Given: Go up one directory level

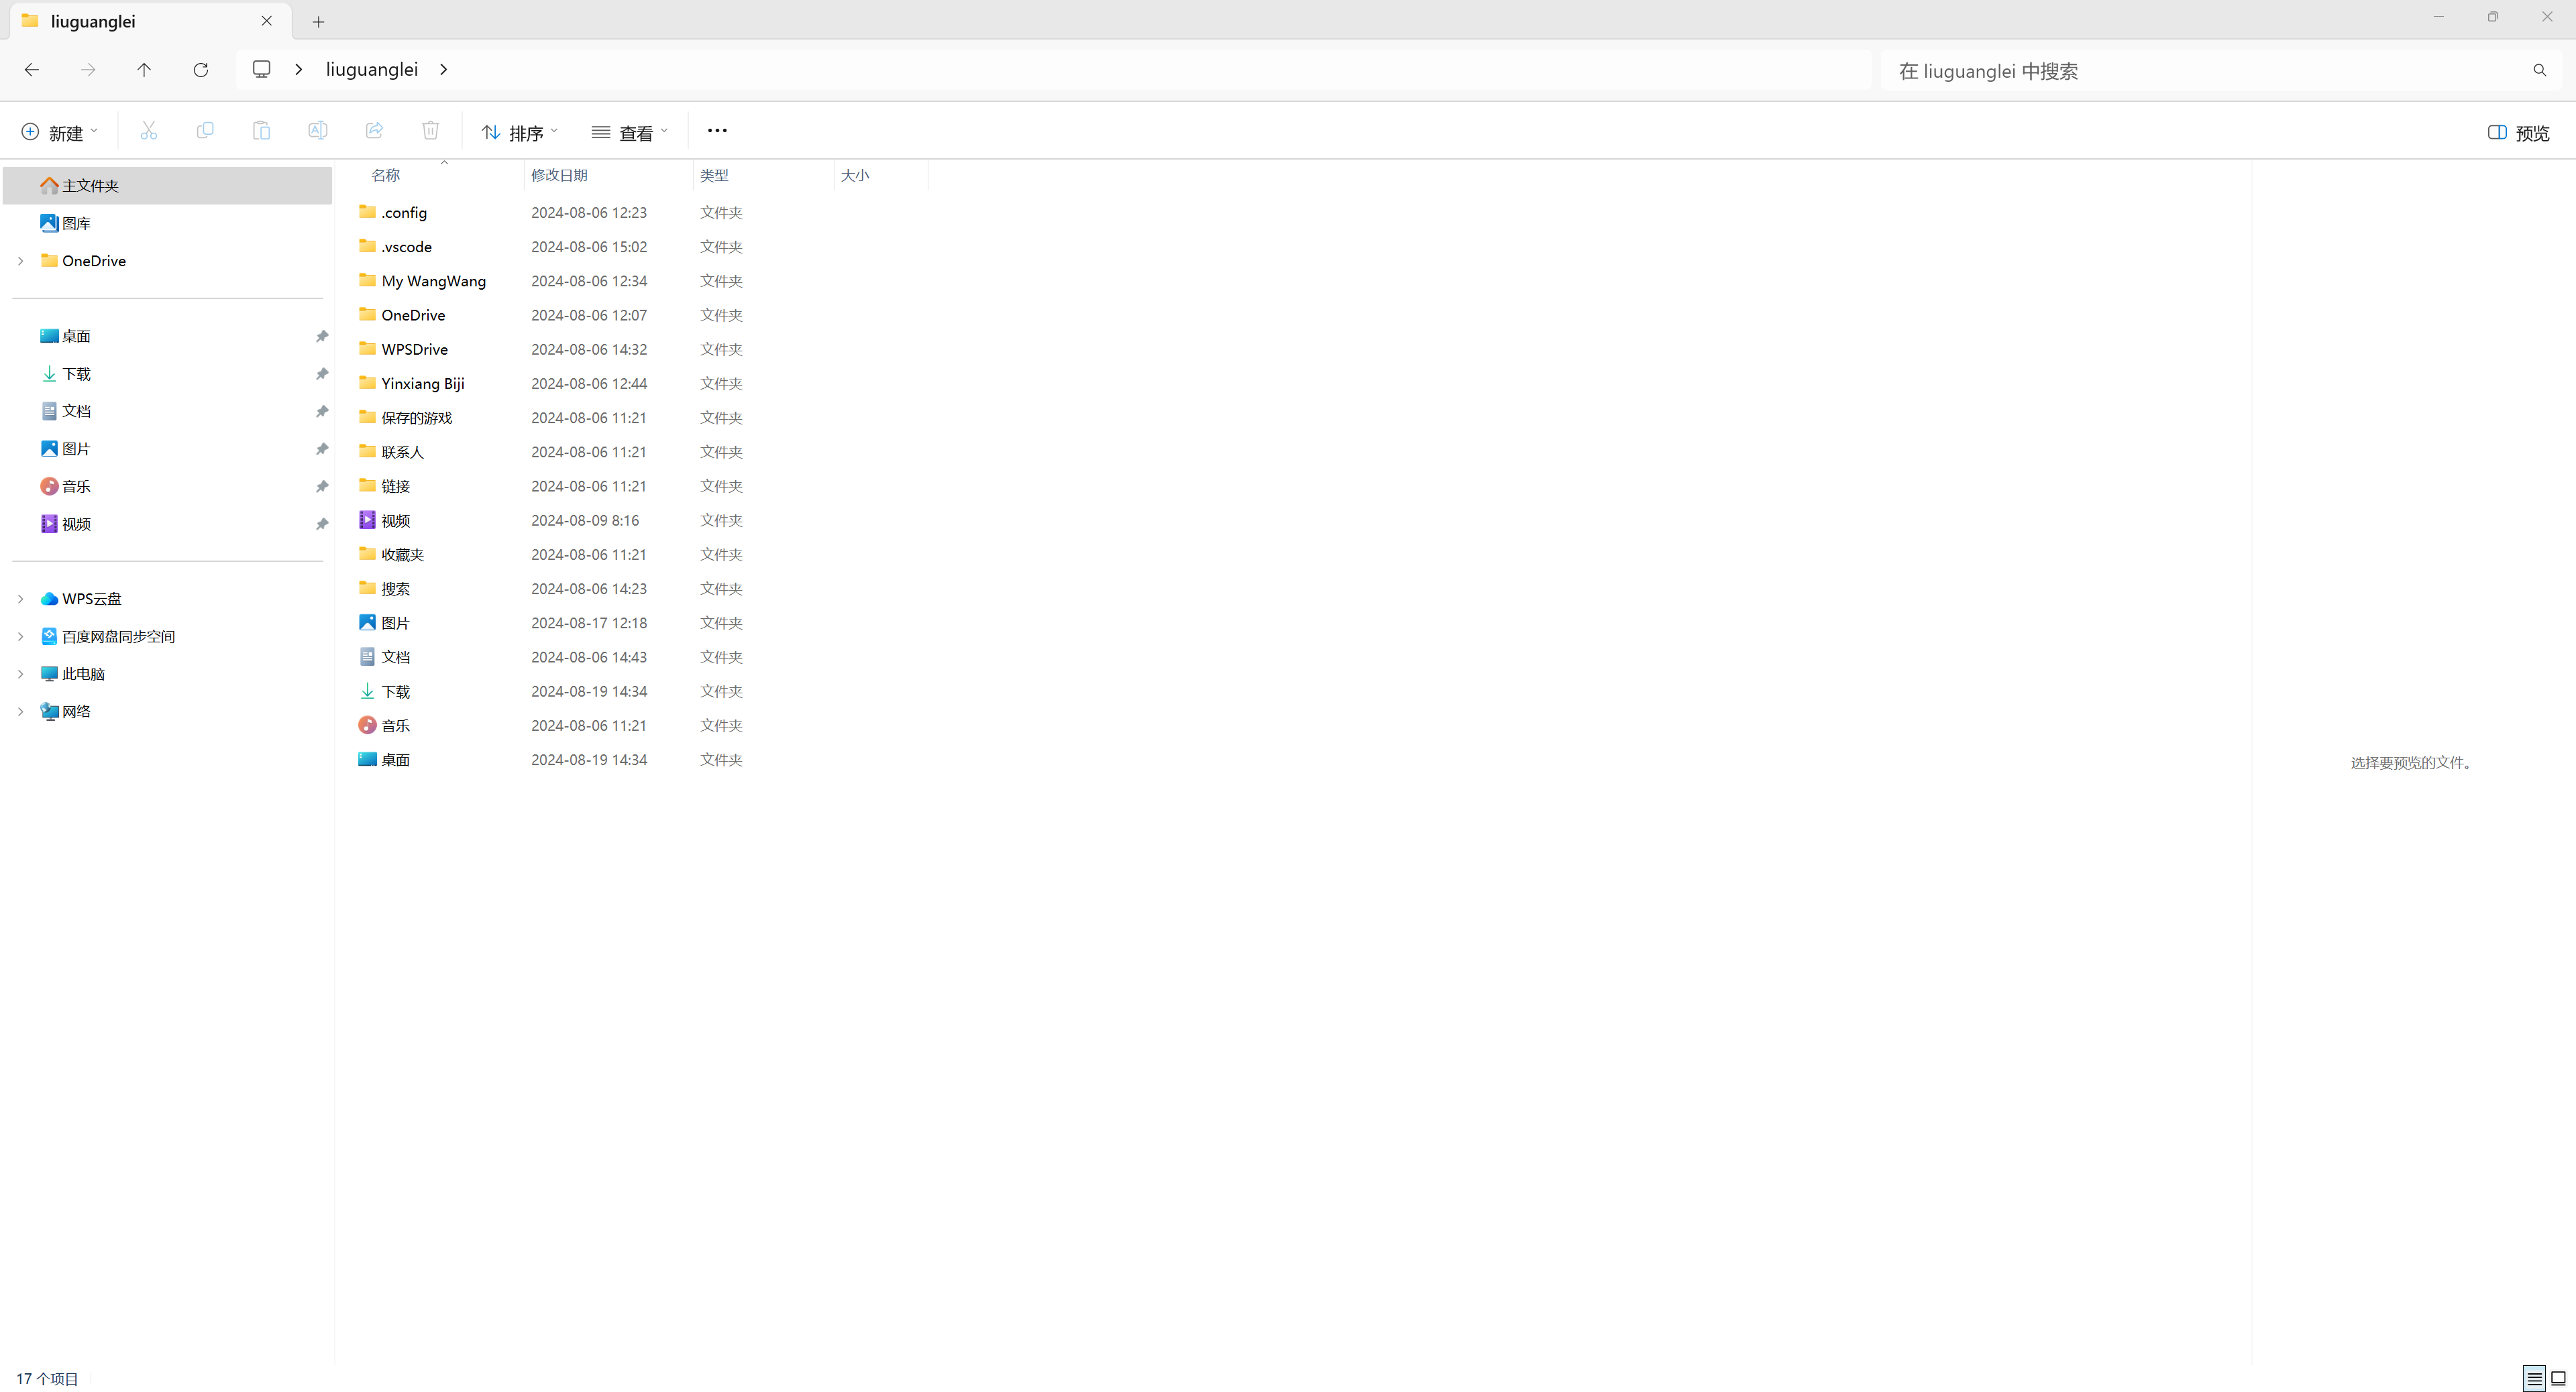Looking at the screenshot, I should (x=144, y=70).
